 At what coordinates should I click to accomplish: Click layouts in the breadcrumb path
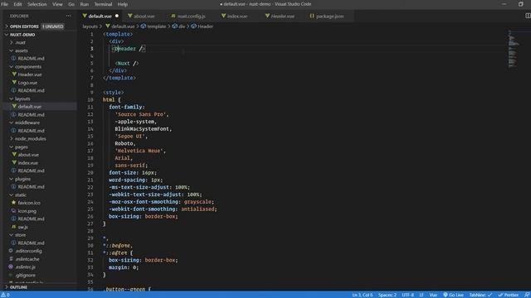pyautogui.click(x=90, y=26)
